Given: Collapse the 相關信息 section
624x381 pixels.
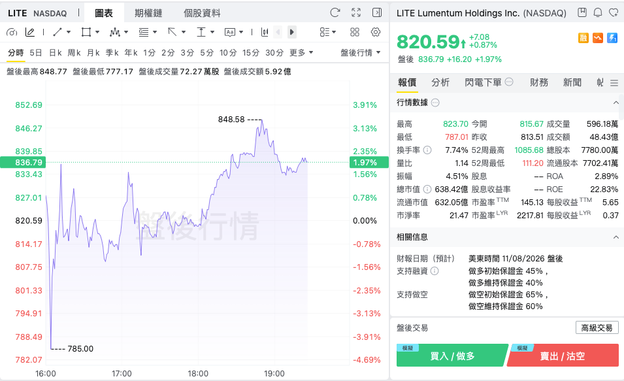Looking at the screenshot, I should click(616, 237).
